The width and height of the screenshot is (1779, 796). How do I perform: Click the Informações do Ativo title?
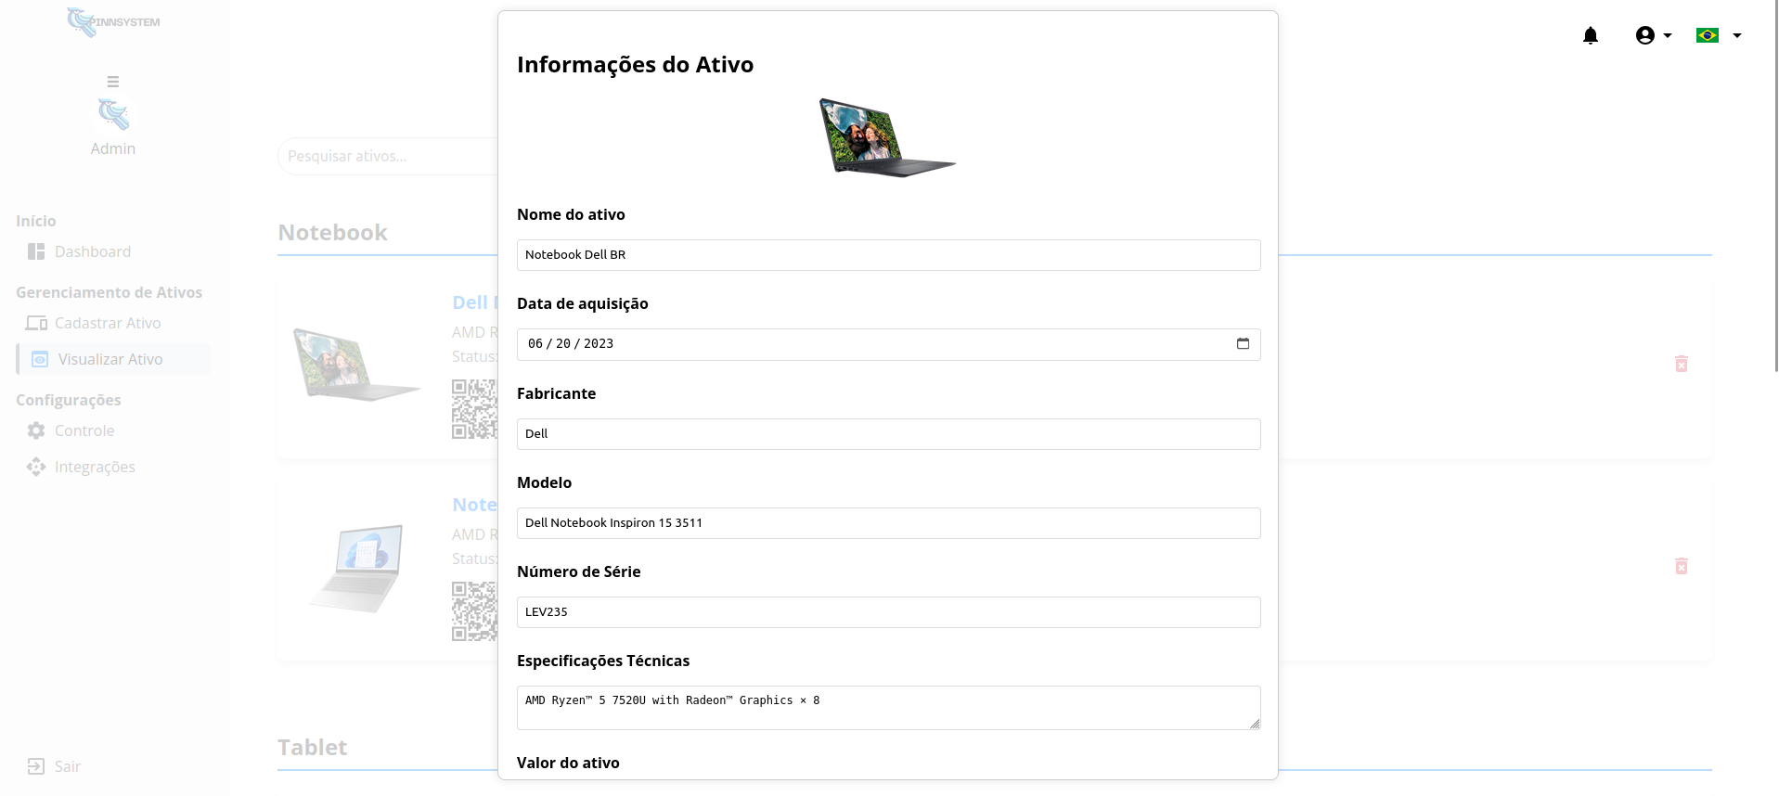[635, 65]
